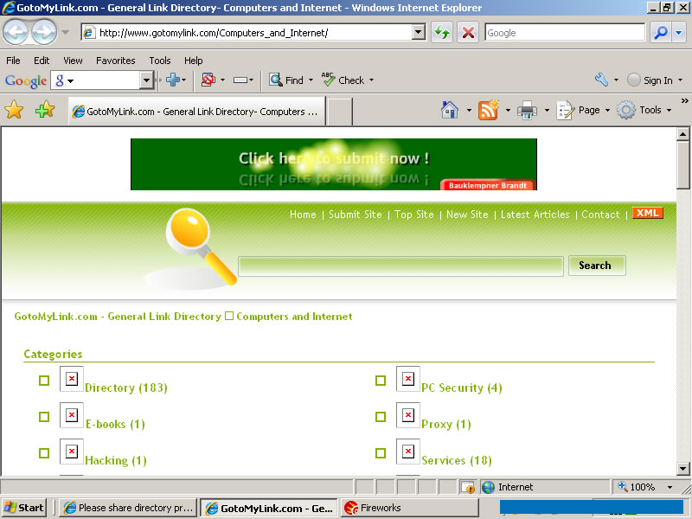Click the browser Back arrow button
This screenshot has height=519, width=692.
pos(16,32)
